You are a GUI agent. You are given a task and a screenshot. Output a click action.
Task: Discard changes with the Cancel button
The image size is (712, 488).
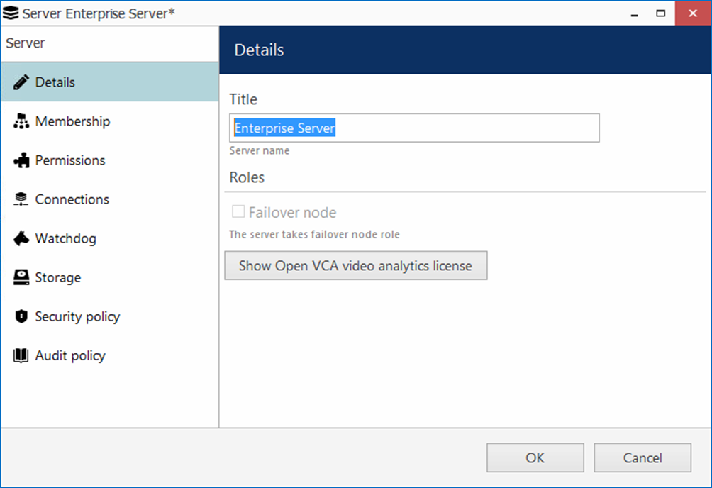(x=642, y=457)
